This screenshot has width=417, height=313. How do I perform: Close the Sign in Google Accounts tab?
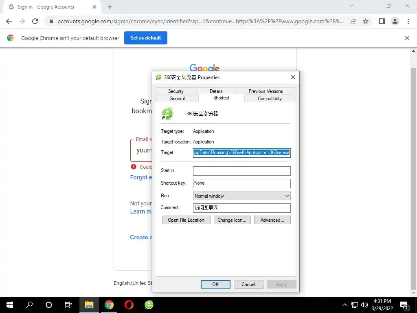(94, 7)
